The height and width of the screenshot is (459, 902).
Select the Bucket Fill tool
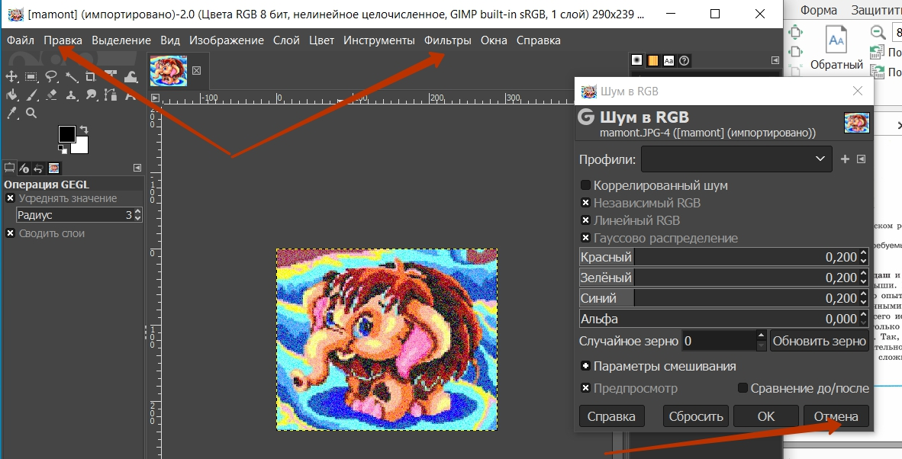(11, 95)
